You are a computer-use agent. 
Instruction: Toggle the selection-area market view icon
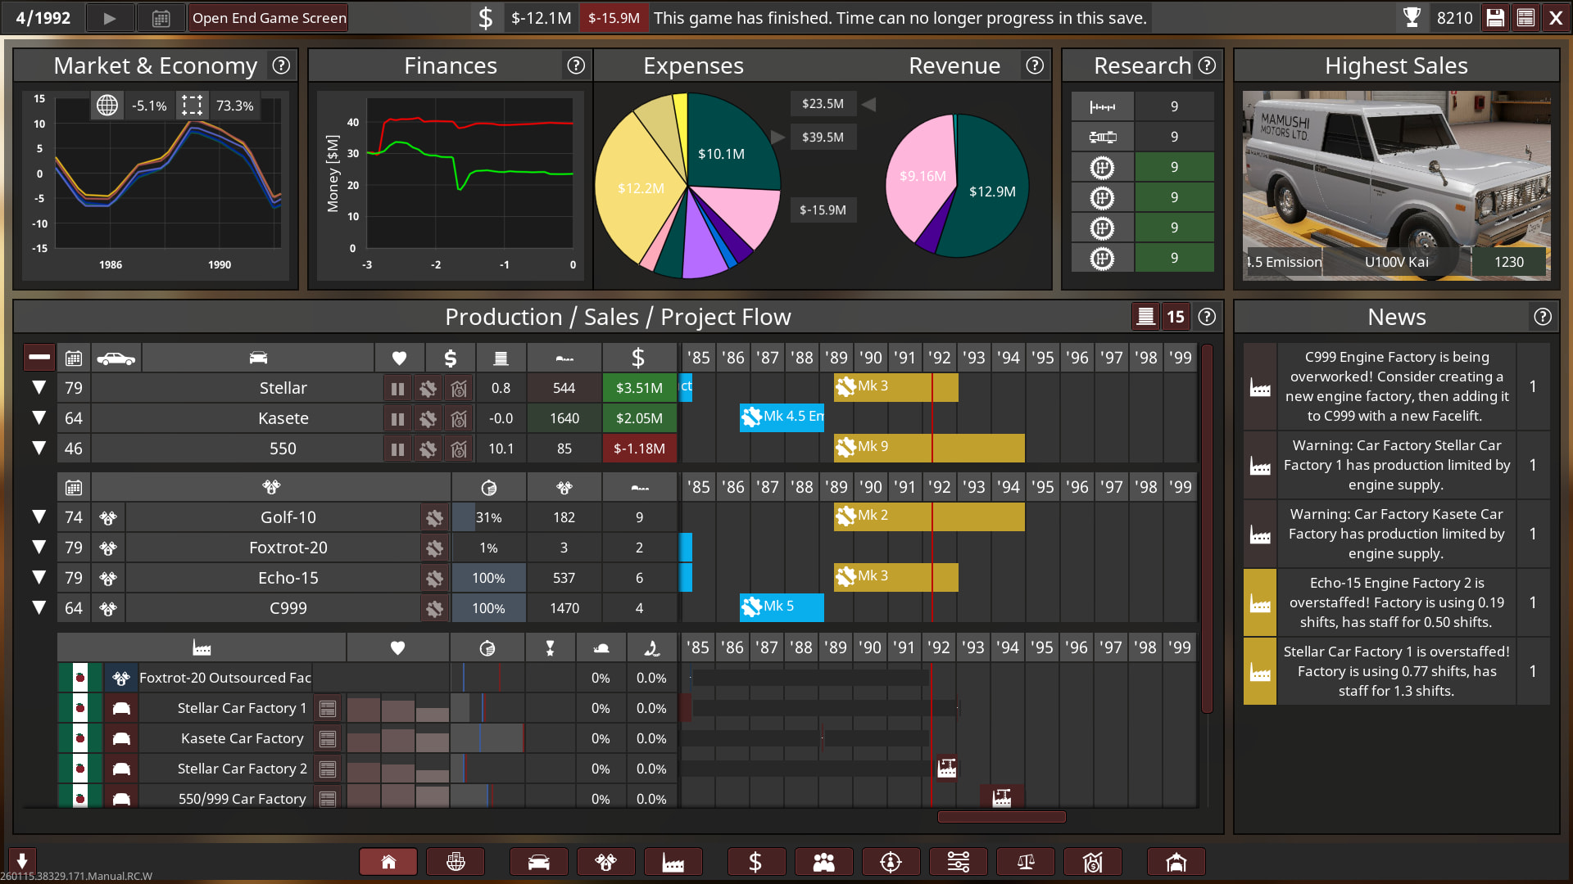click(x=192, y=106)
